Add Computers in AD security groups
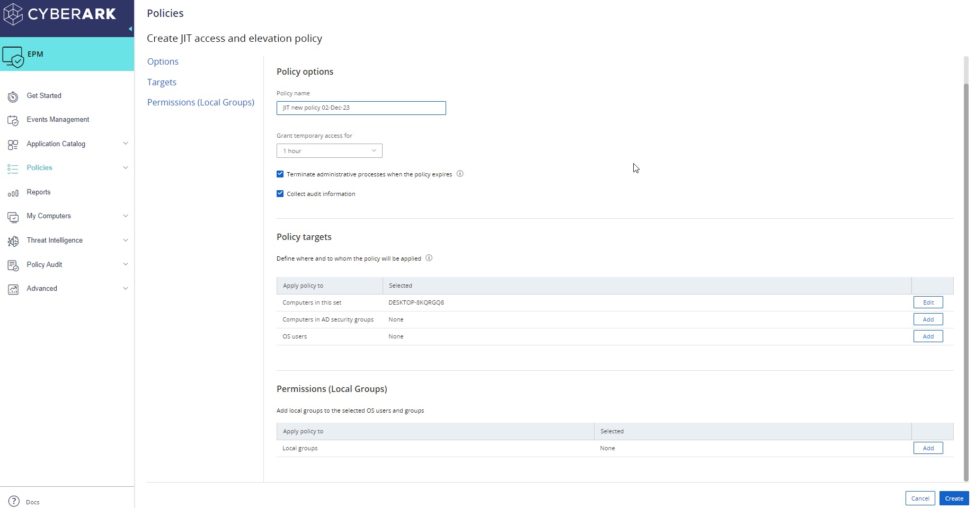 928,319
